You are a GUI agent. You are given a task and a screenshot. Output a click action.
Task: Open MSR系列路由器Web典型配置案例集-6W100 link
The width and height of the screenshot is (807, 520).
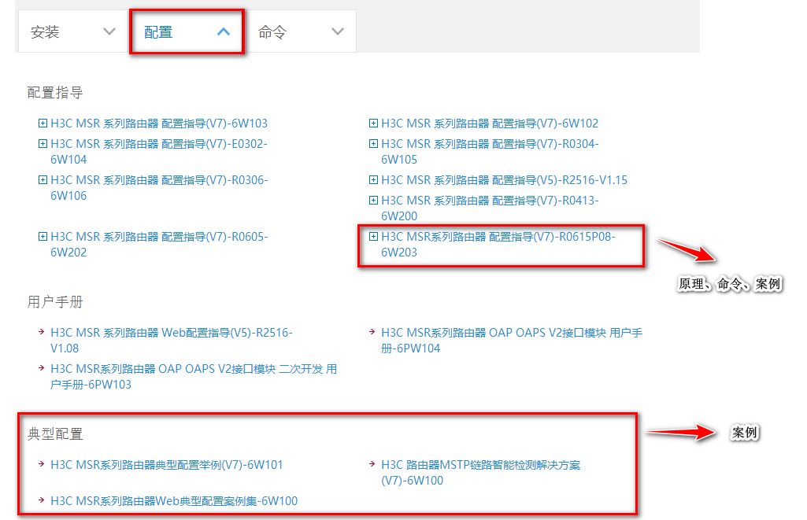[174, 501]
